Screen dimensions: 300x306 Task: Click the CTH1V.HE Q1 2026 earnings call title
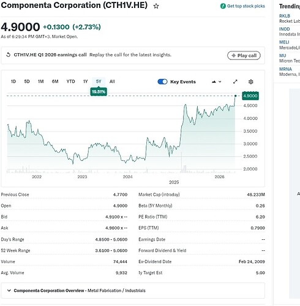[x=50, y=55]
